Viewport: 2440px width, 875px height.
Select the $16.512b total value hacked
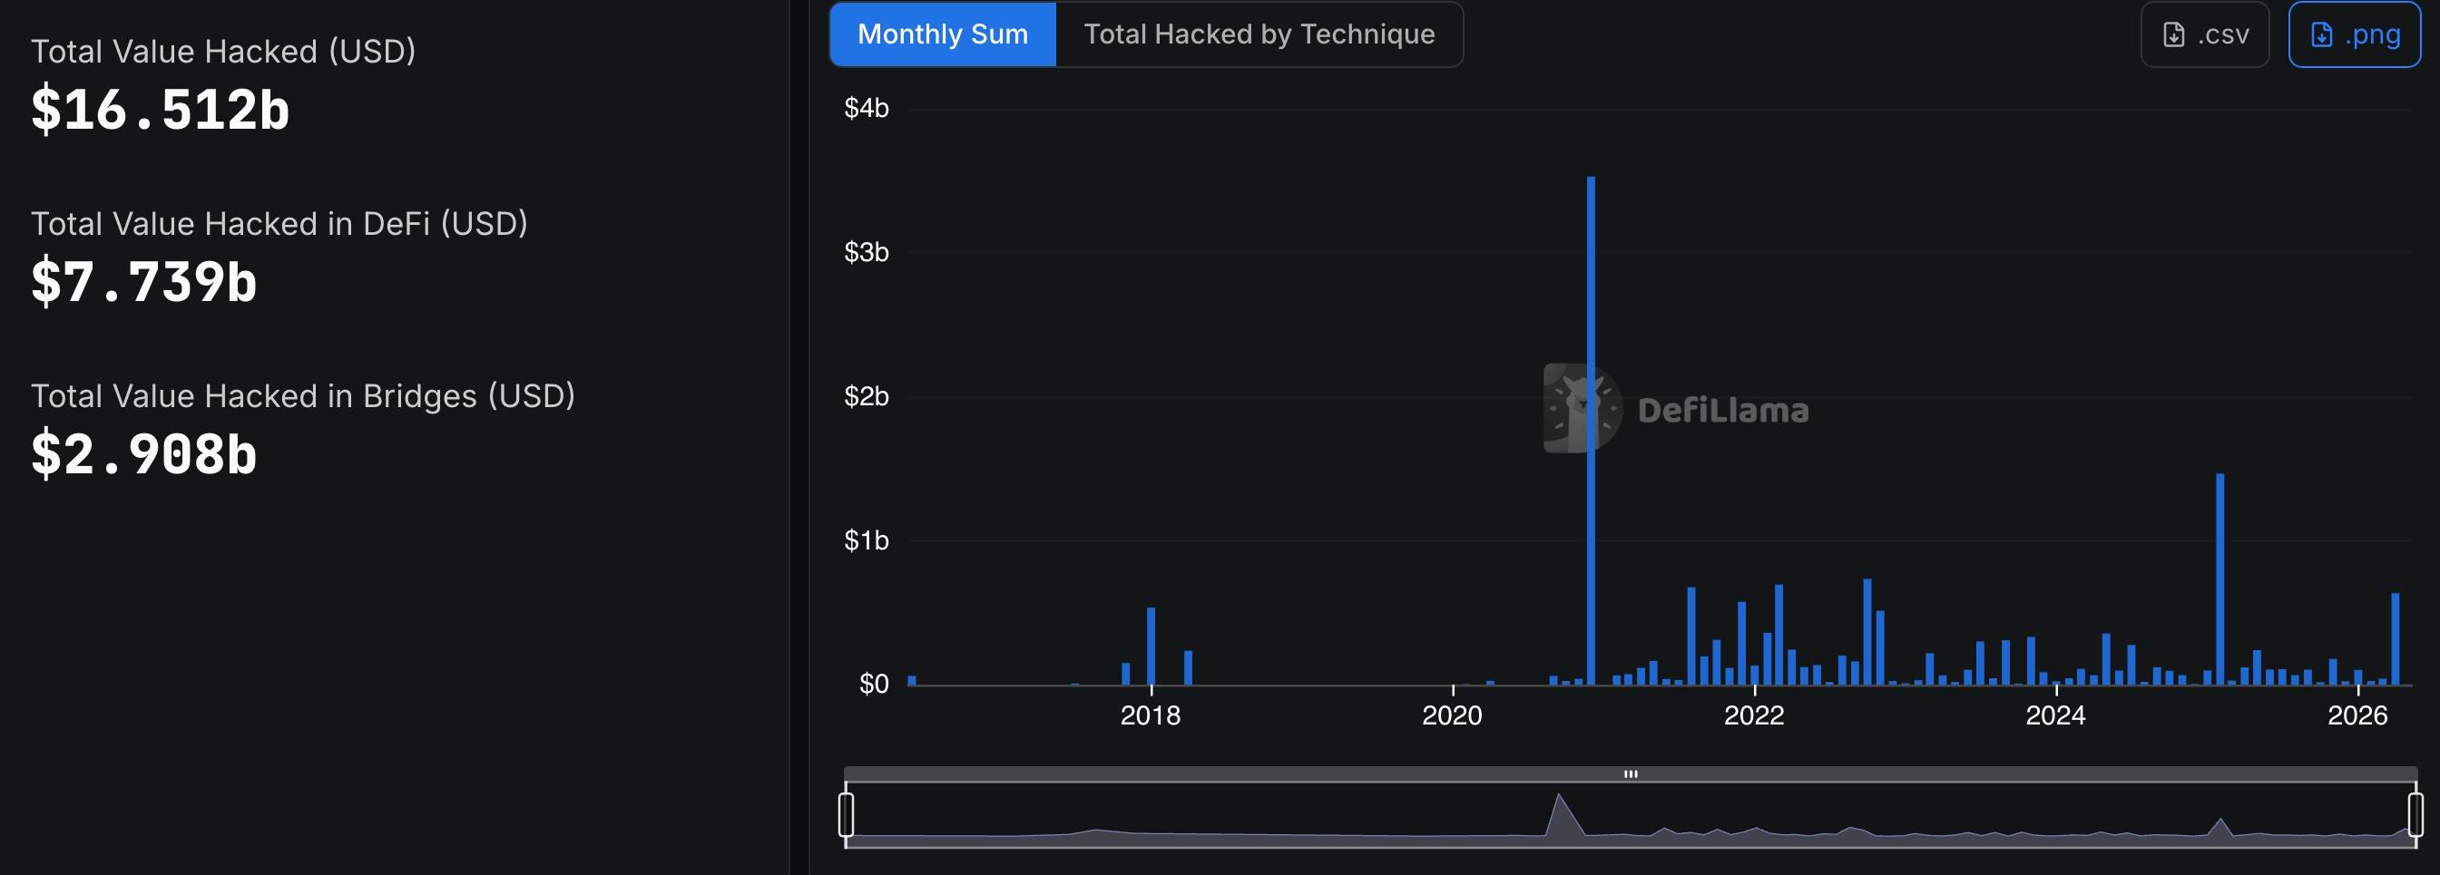[160, 109]
